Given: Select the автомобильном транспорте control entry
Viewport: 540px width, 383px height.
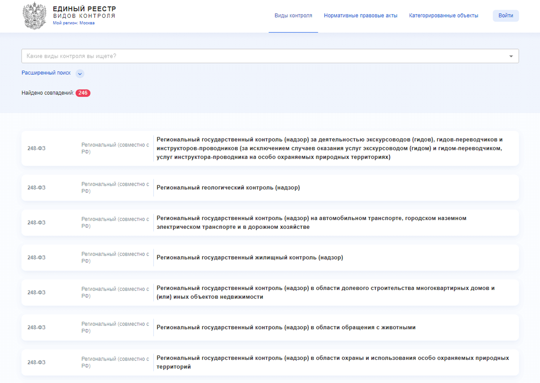Looking at the screenshot, I should [x=311, y=222].
